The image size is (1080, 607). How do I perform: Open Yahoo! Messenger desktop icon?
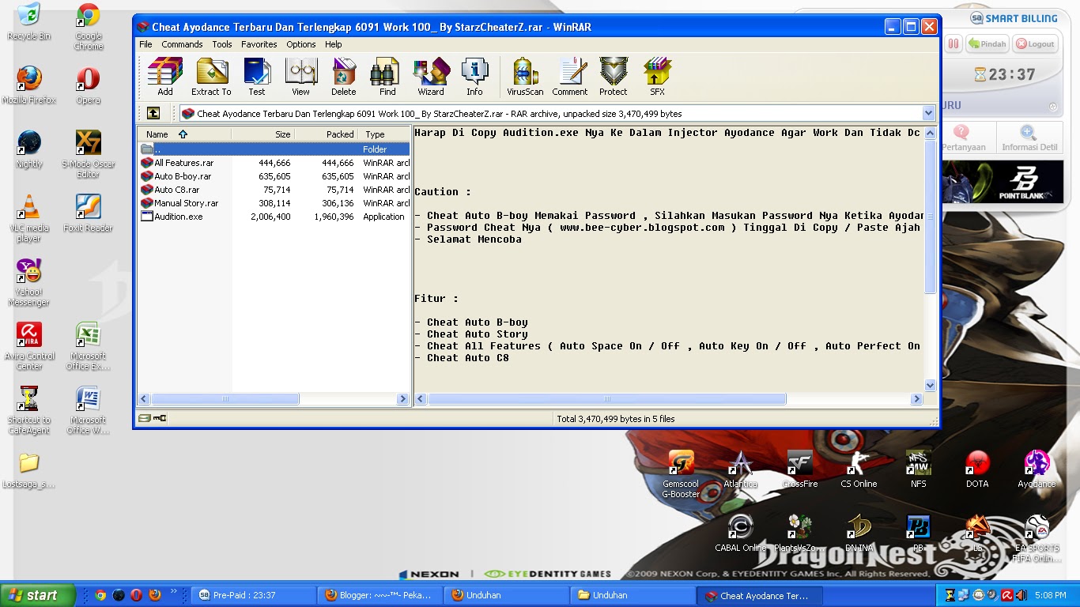coord(28,282)
